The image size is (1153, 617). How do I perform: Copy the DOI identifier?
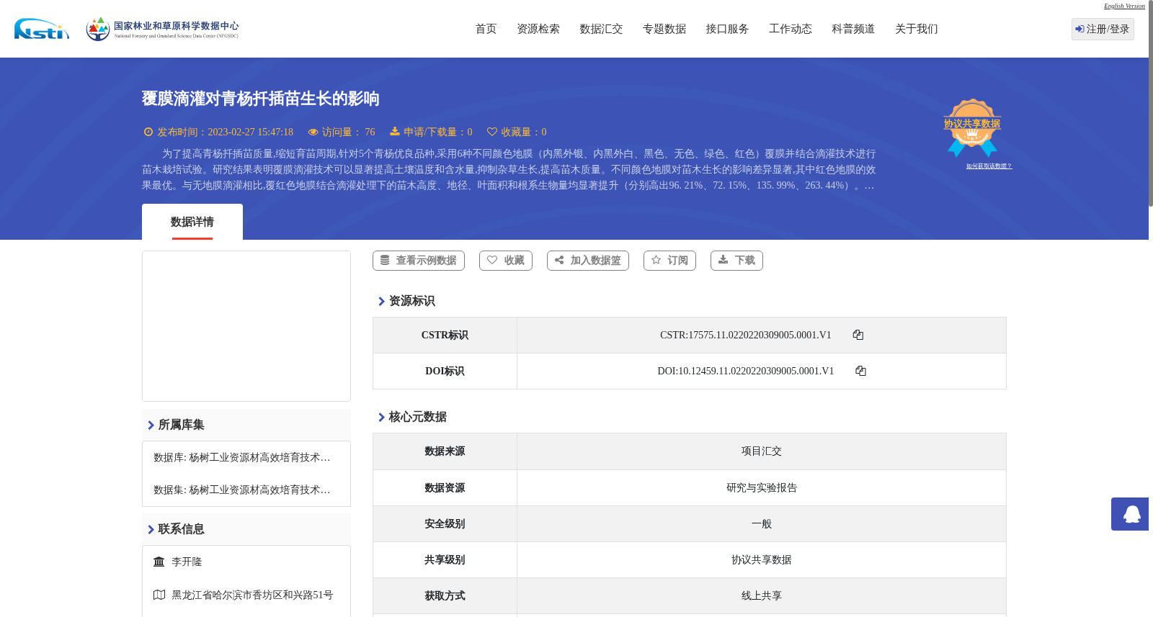click(x=860, y=371)
